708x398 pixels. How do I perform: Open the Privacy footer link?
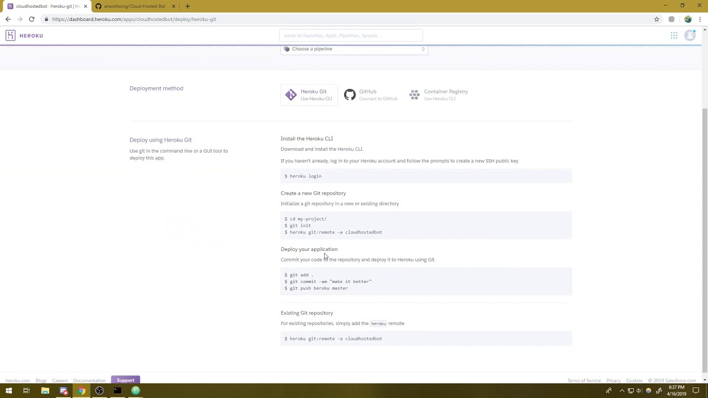pos(613,380)
